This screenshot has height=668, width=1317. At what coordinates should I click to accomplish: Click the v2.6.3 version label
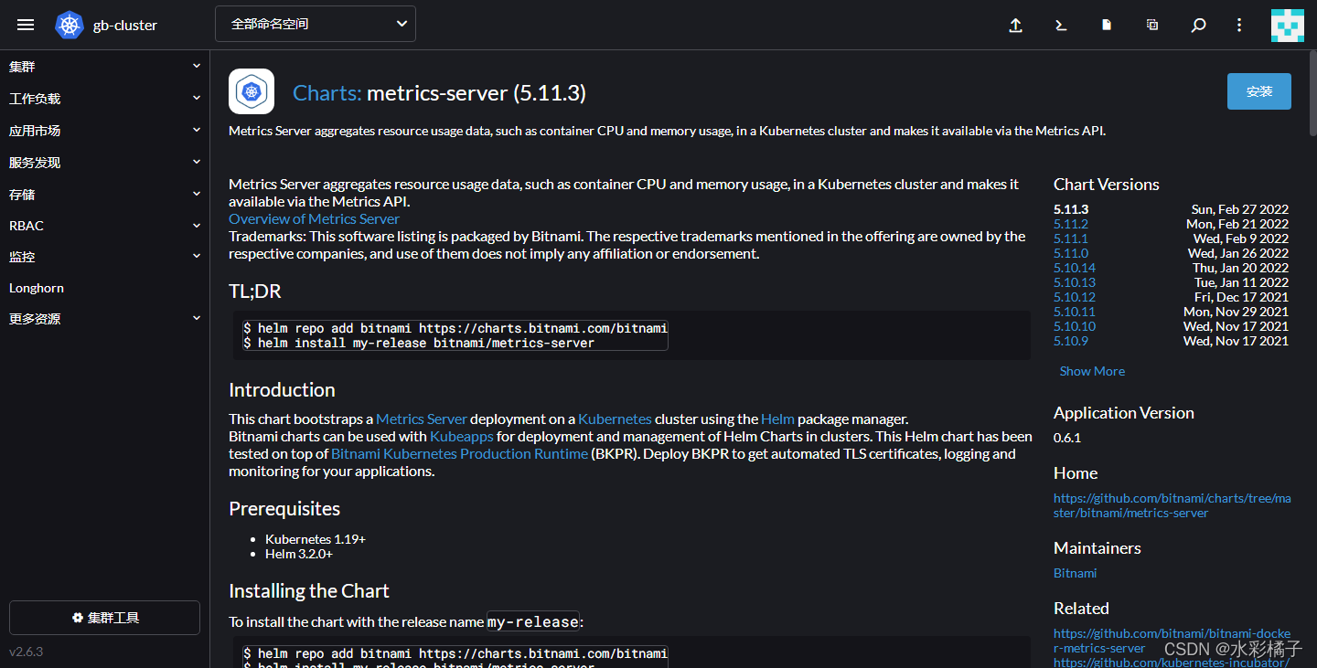pyautogui.click(x=26, y=652)
